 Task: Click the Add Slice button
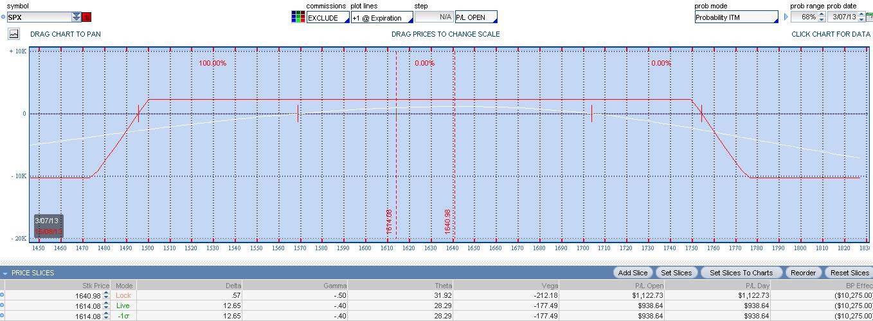click(633, 273)
